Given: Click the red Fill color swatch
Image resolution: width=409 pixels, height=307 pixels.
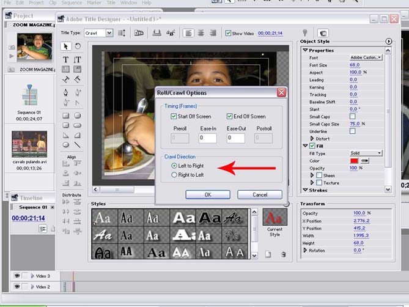Looking at the screenshot, I should (x=354, y=160).
